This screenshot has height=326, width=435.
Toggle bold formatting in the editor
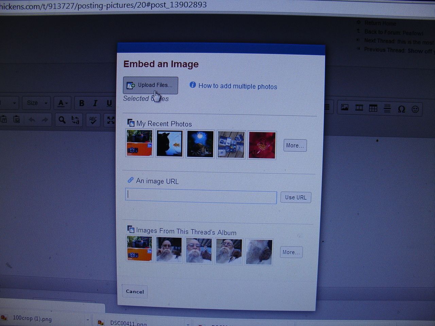82,103
